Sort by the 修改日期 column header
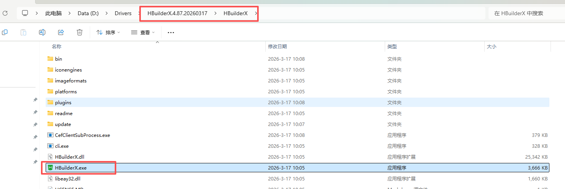Screen dimensions: 565x189 [277, 46]
